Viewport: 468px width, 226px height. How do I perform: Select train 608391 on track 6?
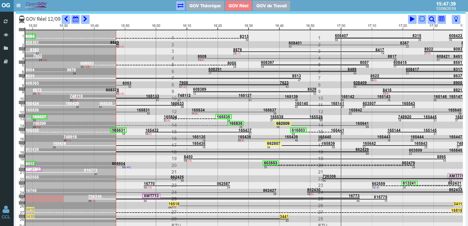215,70
